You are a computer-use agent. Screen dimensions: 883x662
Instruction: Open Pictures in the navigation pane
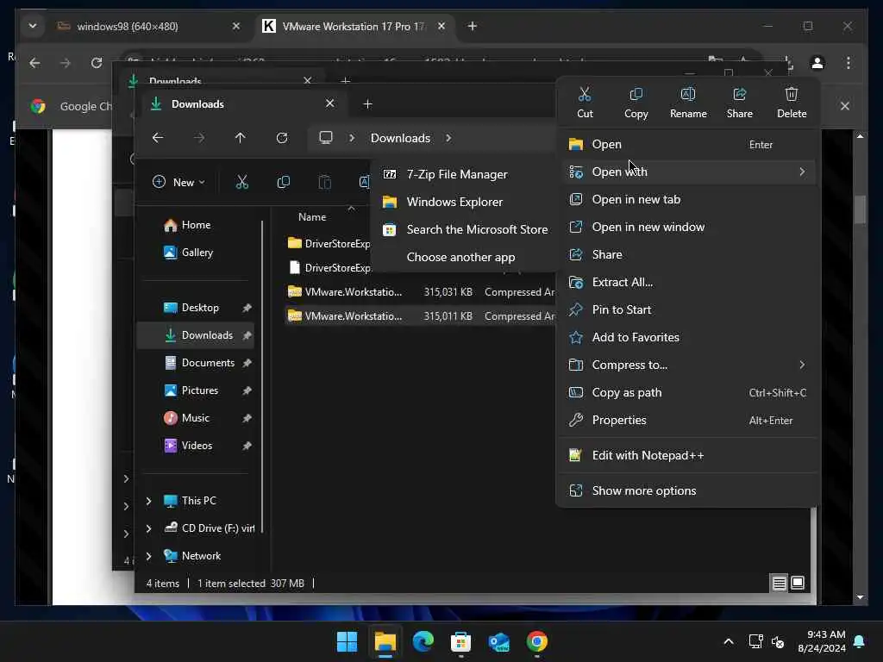196,390
